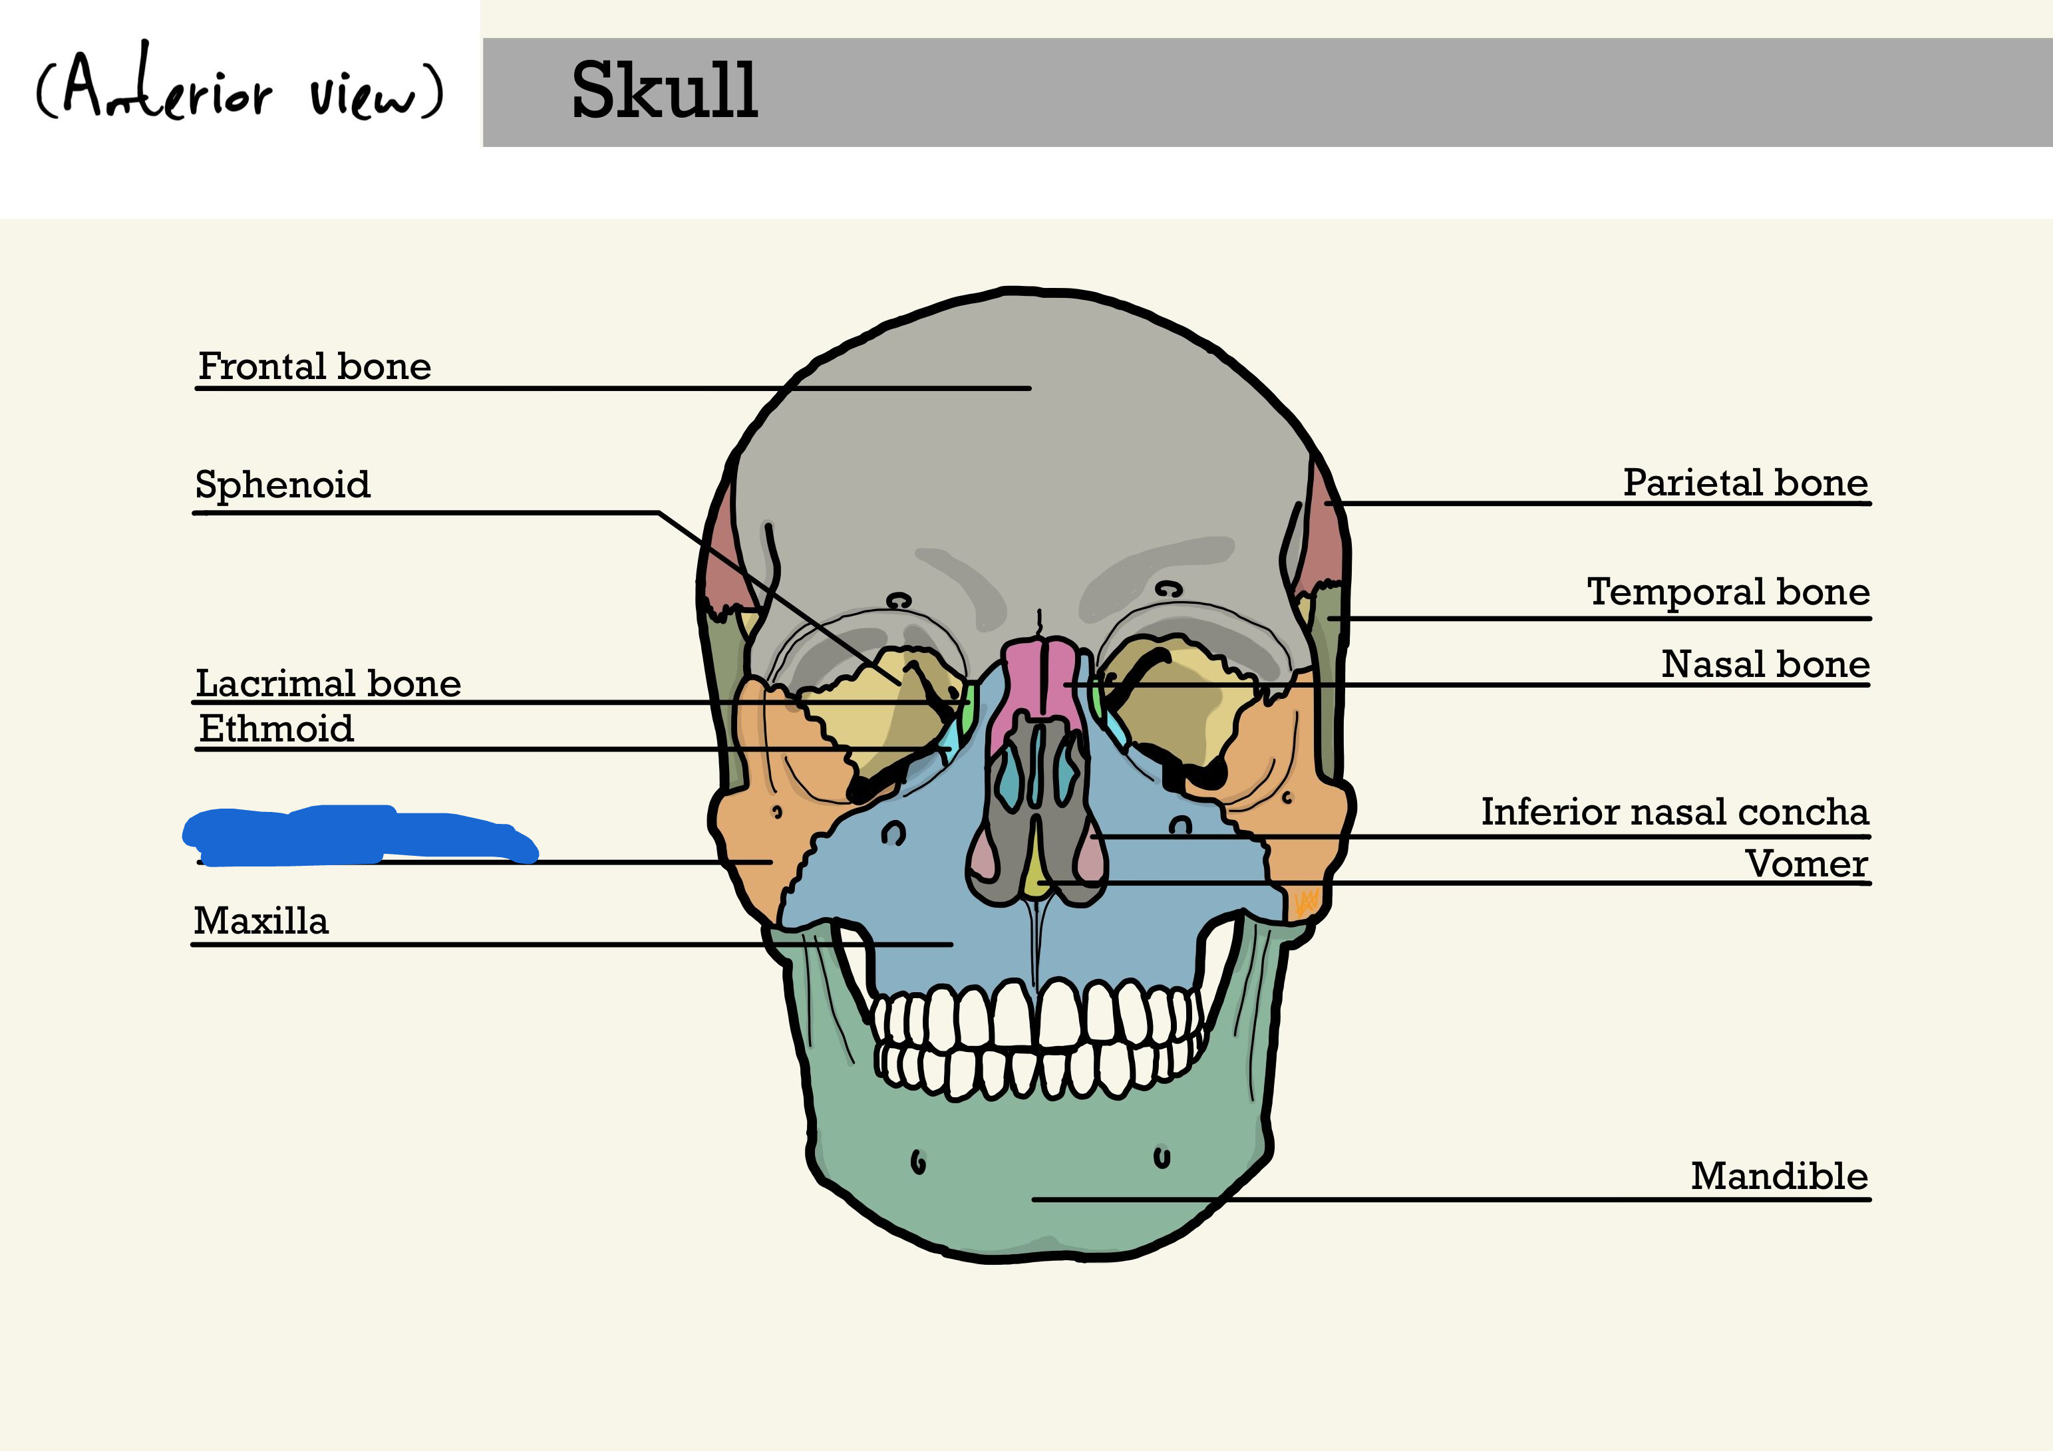Click the "Frontal bone" label
This screenshot has height=1451, width=2053.
tap(314, 366)
